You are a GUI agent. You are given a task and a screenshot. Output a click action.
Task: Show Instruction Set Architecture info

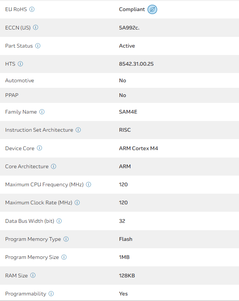(x=78, y=130)
